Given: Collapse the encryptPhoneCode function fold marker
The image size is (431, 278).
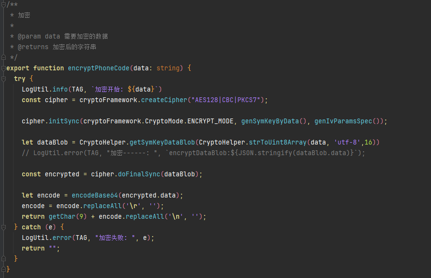Looking at the screenshot, I should (x=3, y=68).
